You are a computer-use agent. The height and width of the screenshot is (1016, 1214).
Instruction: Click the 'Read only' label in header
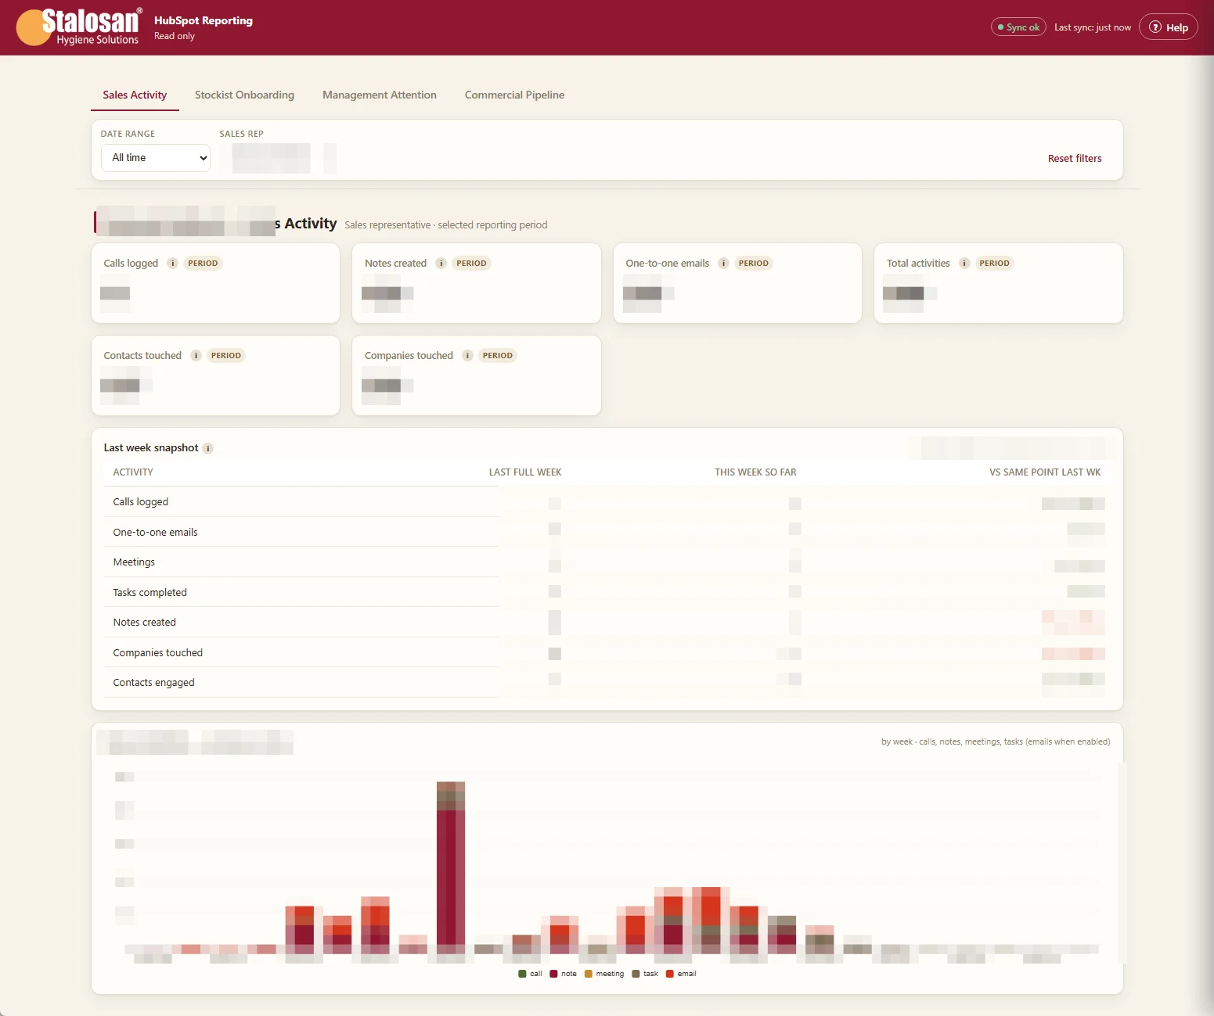click(175, 36)
